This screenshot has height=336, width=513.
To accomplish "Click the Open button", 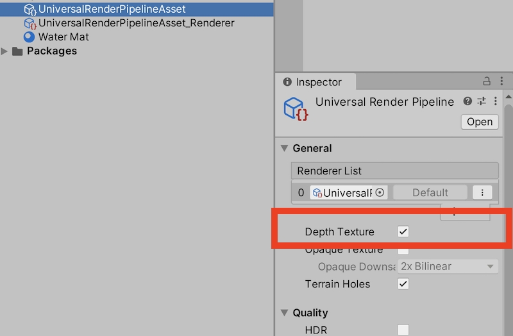I will [480, 122].
